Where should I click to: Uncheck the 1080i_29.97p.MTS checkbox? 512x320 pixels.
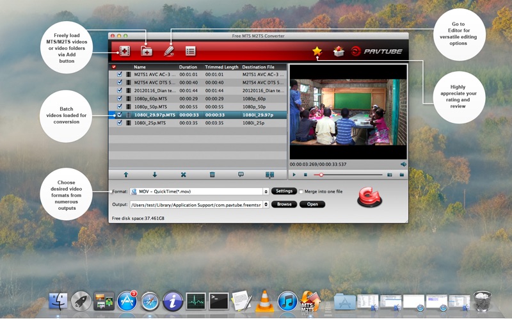pos(120,115)
